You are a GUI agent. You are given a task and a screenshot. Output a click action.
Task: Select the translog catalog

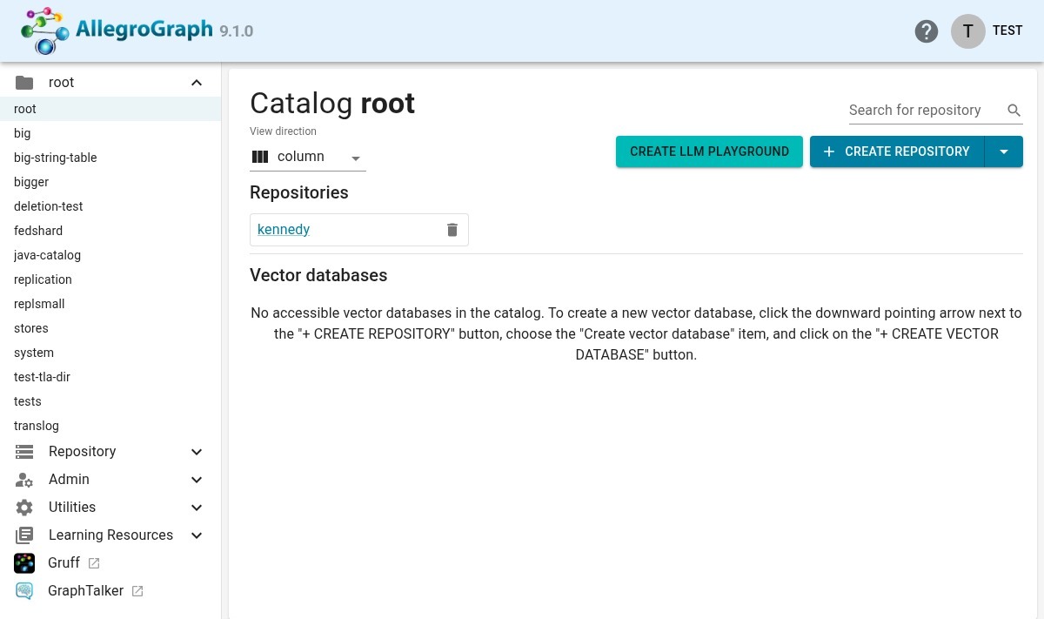[110, 426]
